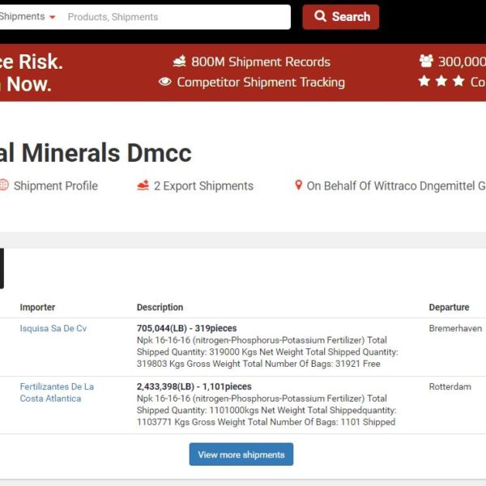Select the 2 Export Shipments item

203,185
